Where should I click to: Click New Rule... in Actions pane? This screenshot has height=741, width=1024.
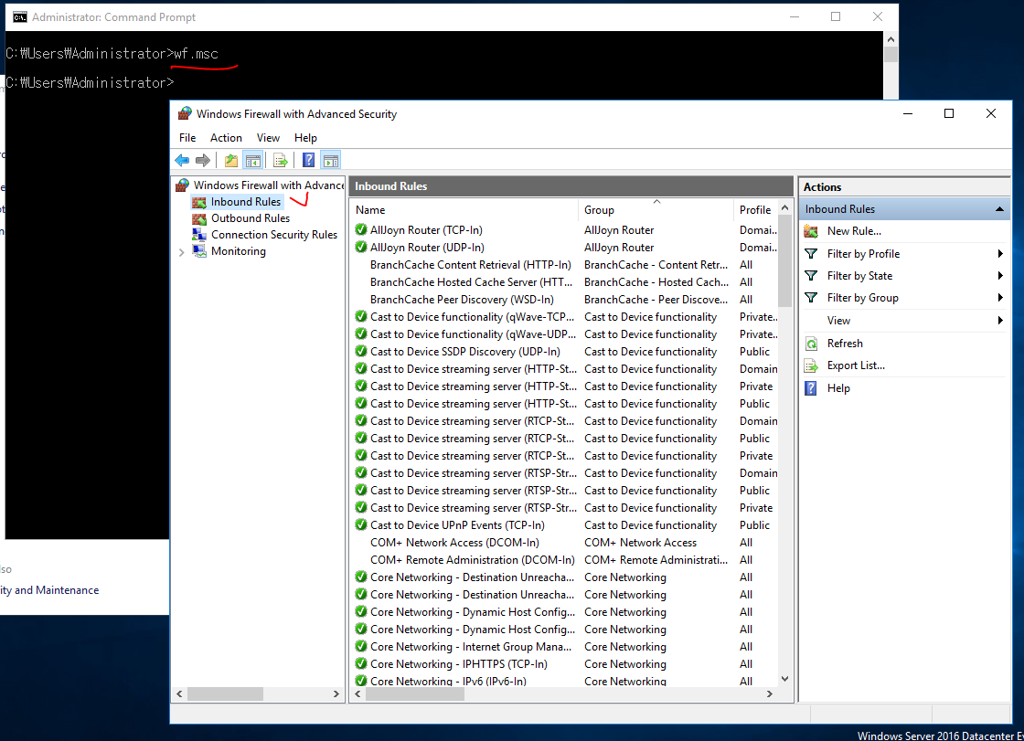[x=854, y=231]
